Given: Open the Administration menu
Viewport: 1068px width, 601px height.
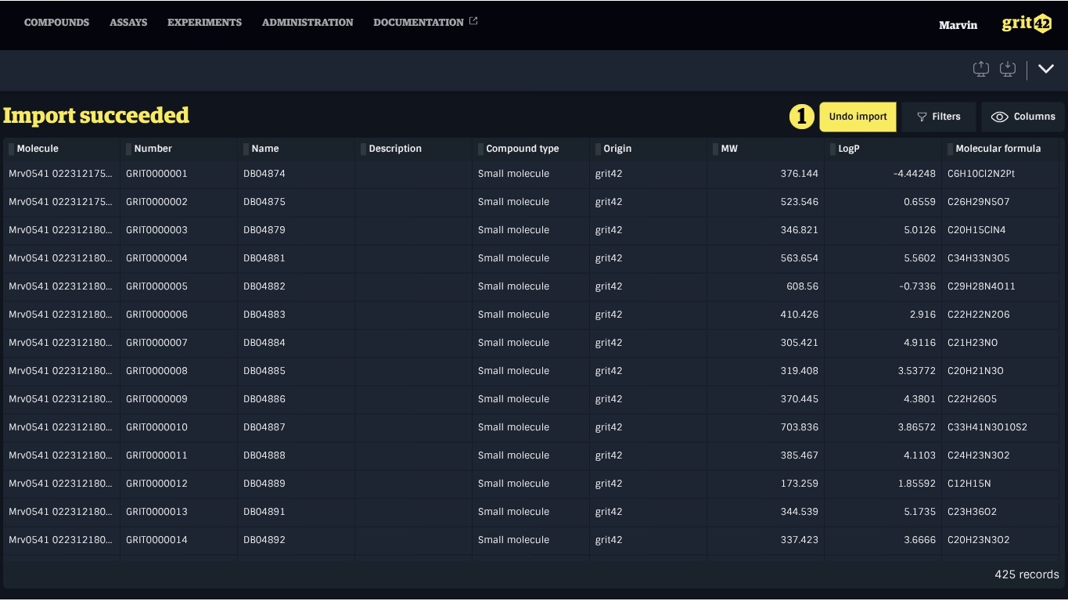Looking at the screenshot, I should 307,23.
